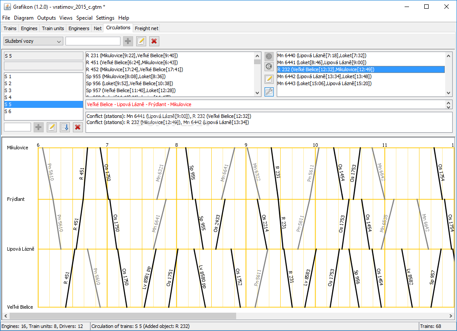Screen dimensions: 457x331
Task: Open the Settings menu
Action: tap(105, 18)
